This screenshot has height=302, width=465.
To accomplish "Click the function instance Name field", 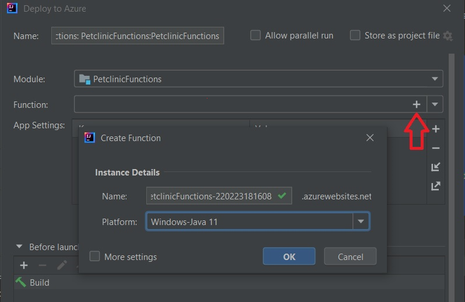I will (x=219, y=196).
